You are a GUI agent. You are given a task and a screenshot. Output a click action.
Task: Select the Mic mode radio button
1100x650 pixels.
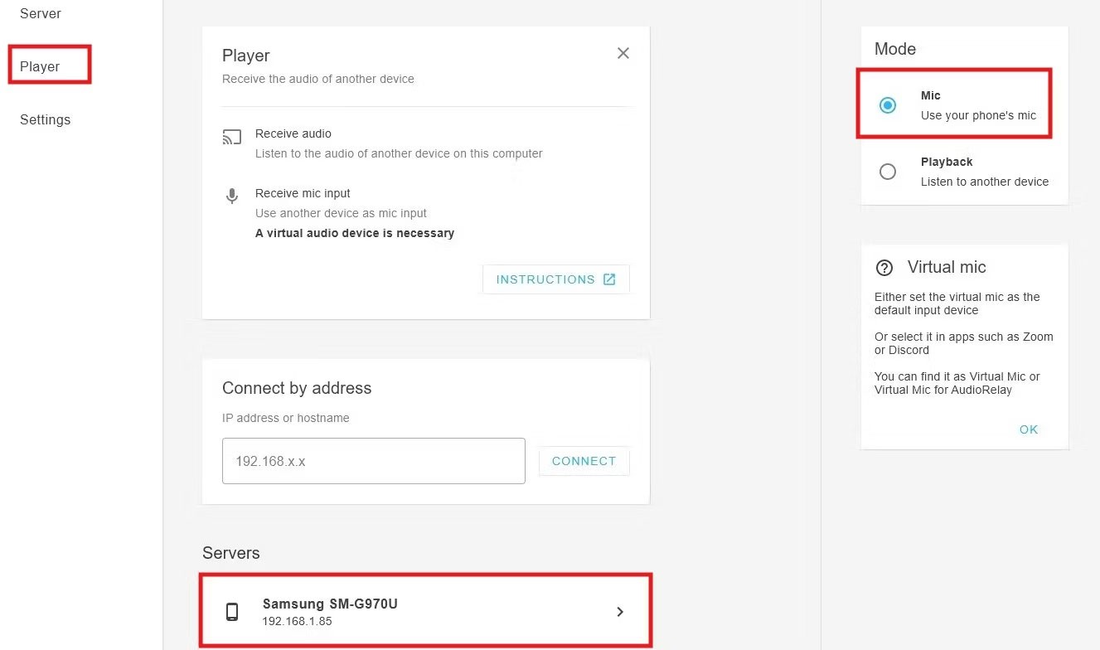pos(888,105)
